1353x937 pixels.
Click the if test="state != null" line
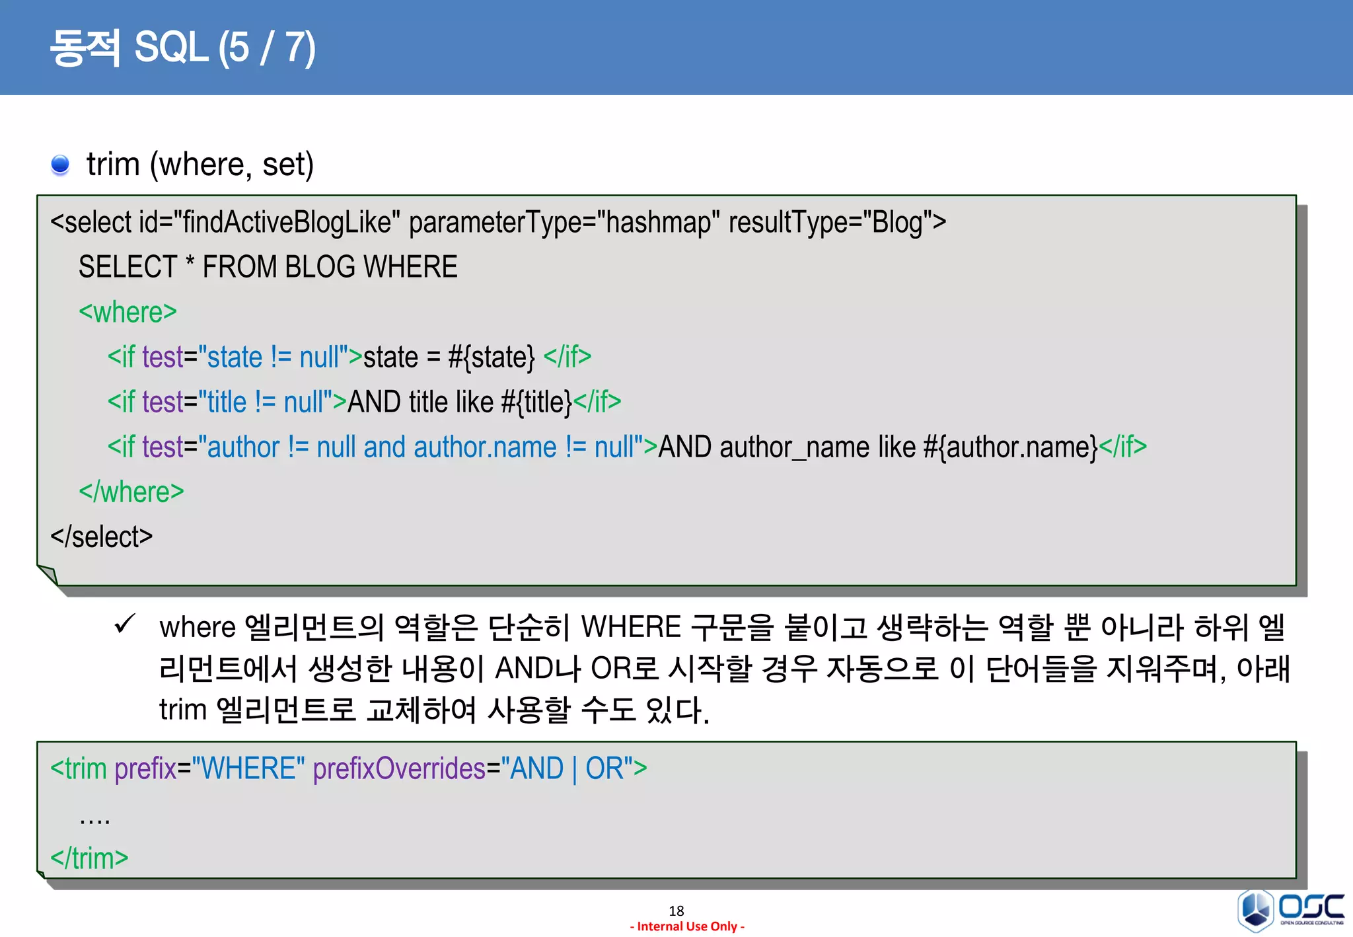[x=349, y=357]
